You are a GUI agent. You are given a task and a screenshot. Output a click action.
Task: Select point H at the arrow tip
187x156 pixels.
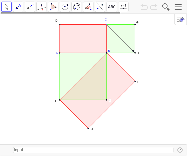[135, 53]
